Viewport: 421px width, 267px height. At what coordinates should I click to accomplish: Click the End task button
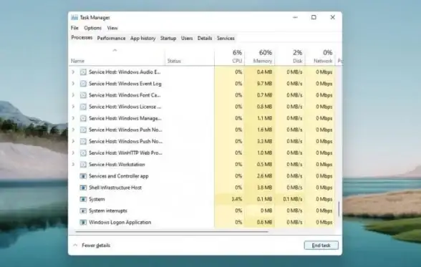321,246
